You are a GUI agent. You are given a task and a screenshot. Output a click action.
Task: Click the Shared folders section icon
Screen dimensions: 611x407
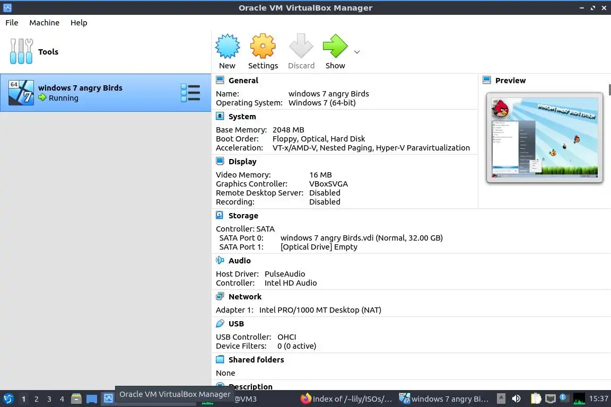pos(220,359)
